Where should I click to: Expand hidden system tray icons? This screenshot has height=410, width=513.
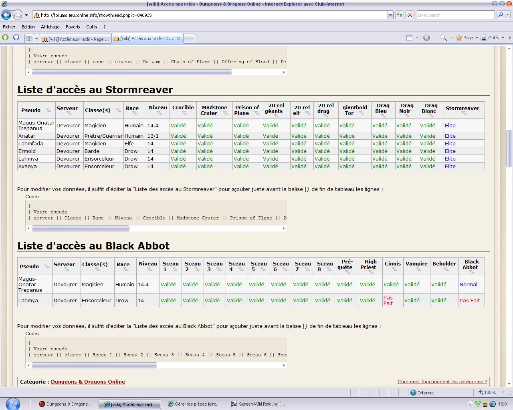click(470, 404)
